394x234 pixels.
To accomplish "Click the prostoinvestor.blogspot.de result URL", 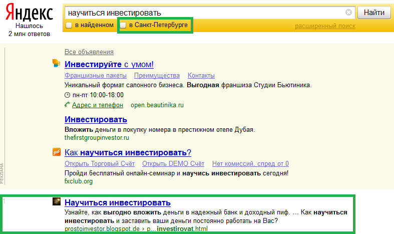I will pos(136,228).
